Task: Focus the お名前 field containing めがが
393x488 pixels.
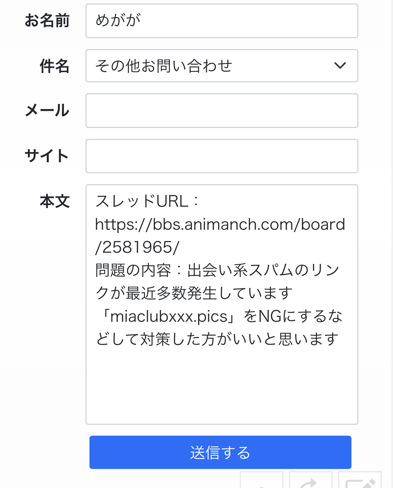Action: coord(222,21)
